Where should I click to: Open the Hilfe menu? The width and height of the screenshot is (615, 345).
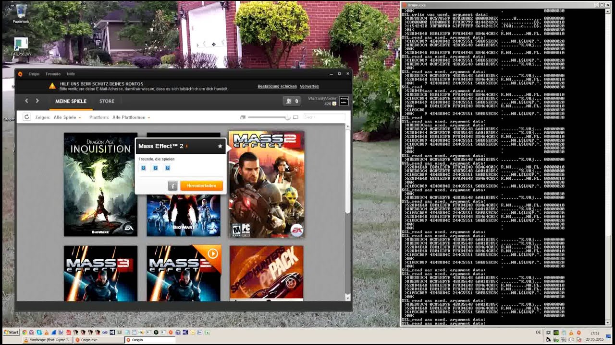[x=71, y=74]
